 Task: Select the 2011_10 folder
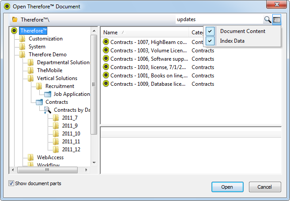coord(71,134)
